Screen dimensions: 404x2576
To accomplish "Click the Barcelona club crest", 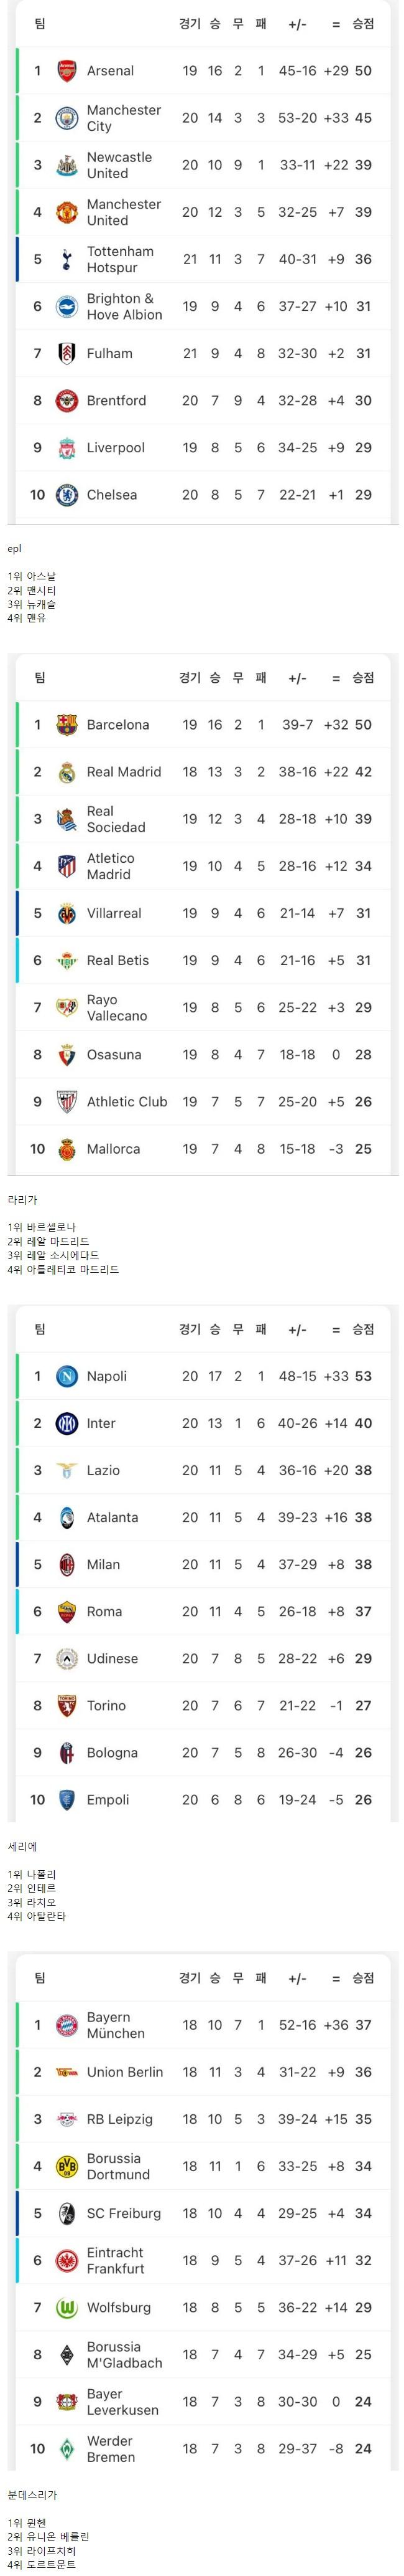I will point(67,725).
